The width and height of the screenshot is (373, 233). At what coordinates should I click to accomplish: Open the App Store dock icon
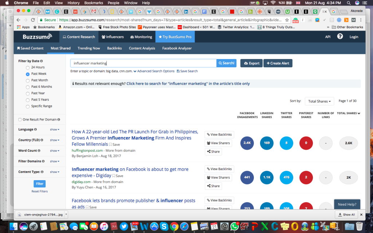click(x=154, y=226)
